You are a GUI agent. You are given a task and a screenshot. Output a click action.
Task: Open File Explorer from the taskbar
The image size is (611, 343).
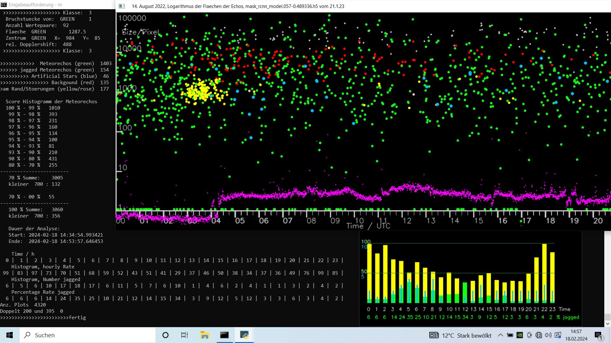point(205,335)
